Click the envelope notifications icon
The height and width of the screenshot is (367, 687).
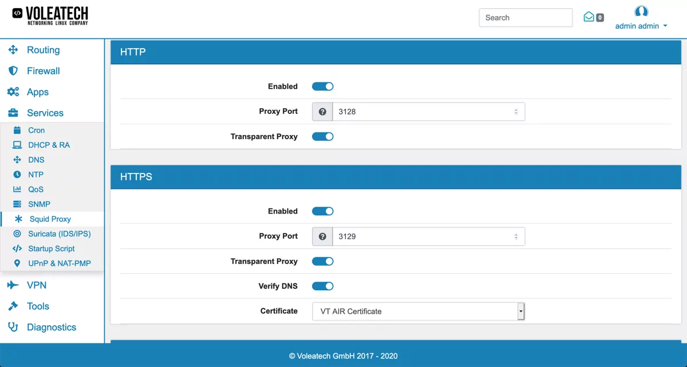point(589,17)
